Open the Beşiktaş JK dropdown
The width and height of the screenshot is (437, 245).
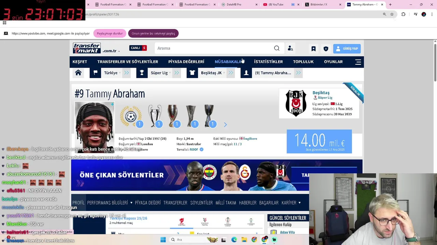pyautogui.click(x=213, y=73)
